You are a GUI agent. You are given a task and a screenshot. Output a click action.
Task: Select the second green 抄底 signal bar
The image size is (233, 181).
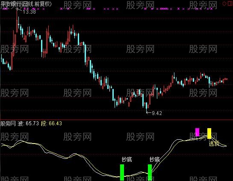pos(150,172)
